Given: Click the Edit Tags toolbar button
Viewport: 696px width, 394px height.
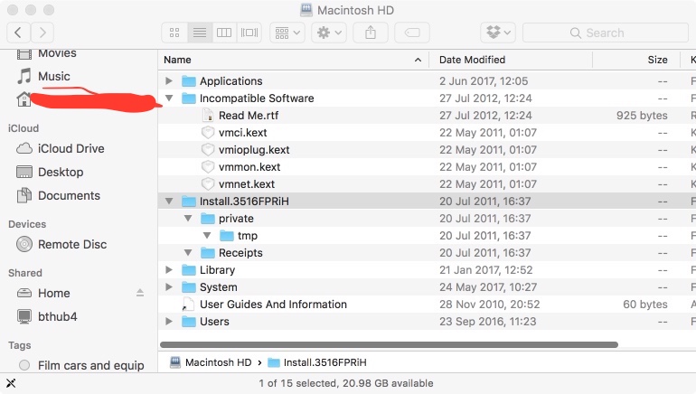Looking at the screenshot, I should pyautogui.click(x=412, y=33).
